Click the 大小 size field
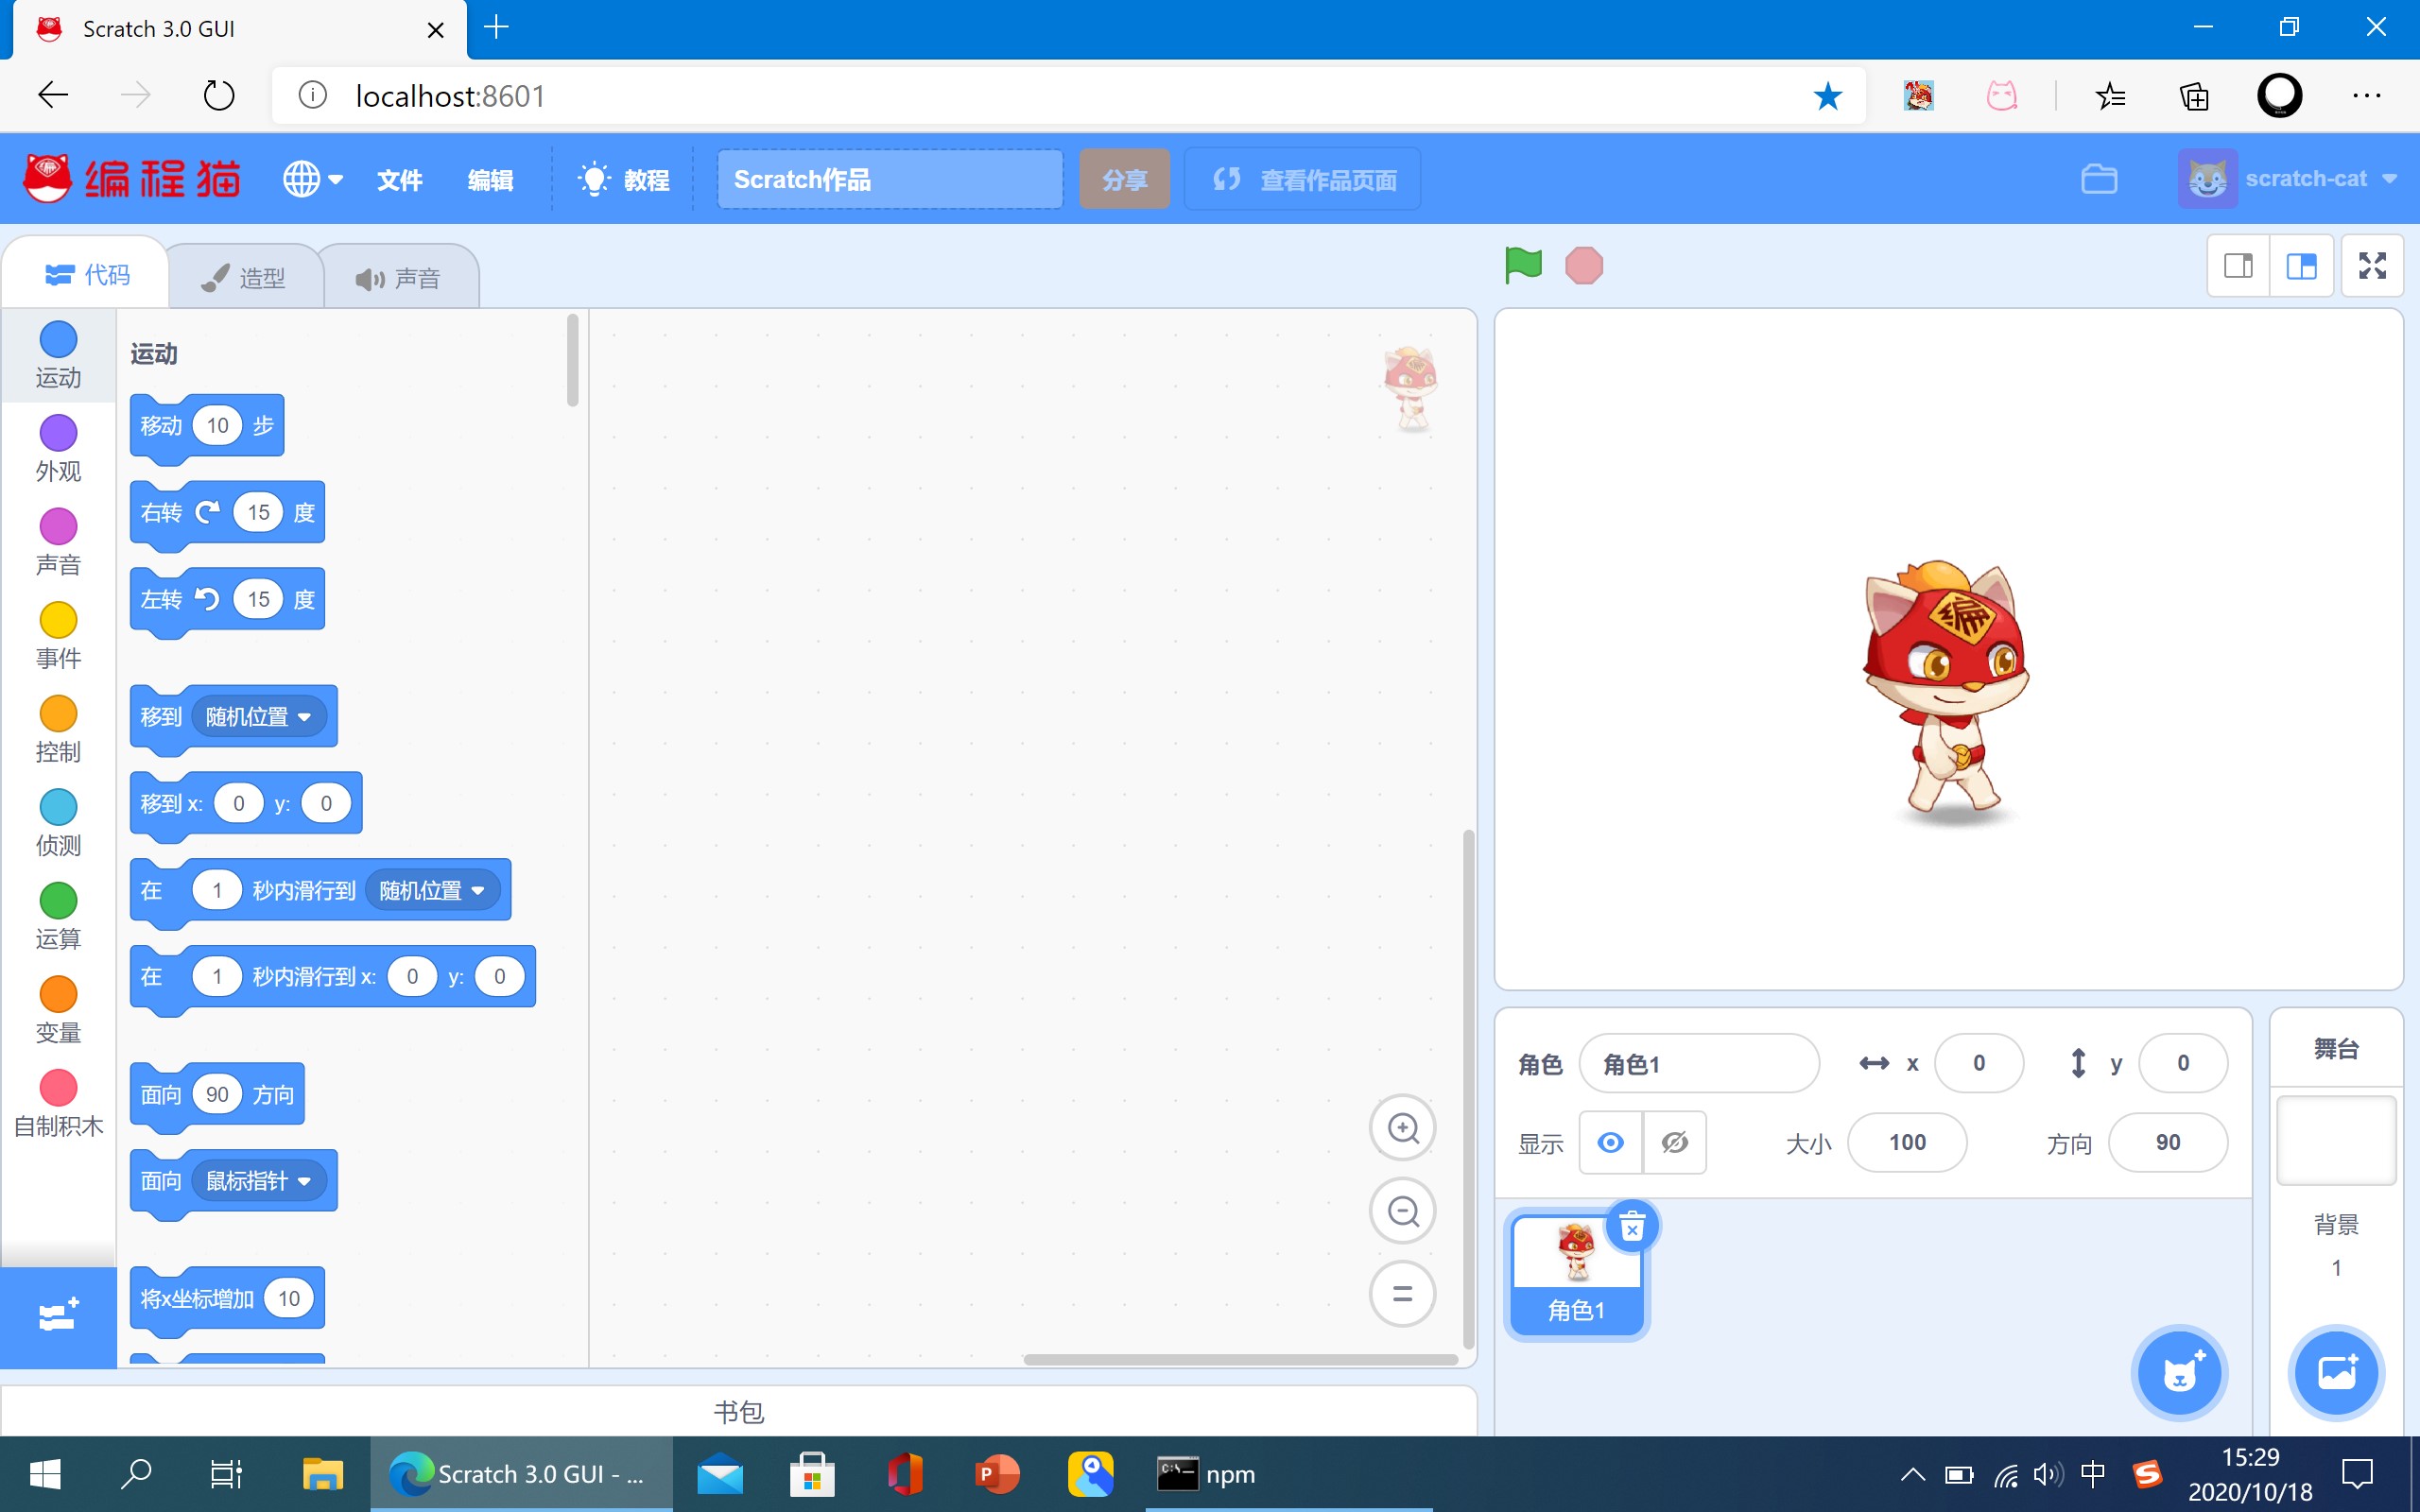The width and height of the screenshot is (2420, 1512). click(x=1907, y=1142)
